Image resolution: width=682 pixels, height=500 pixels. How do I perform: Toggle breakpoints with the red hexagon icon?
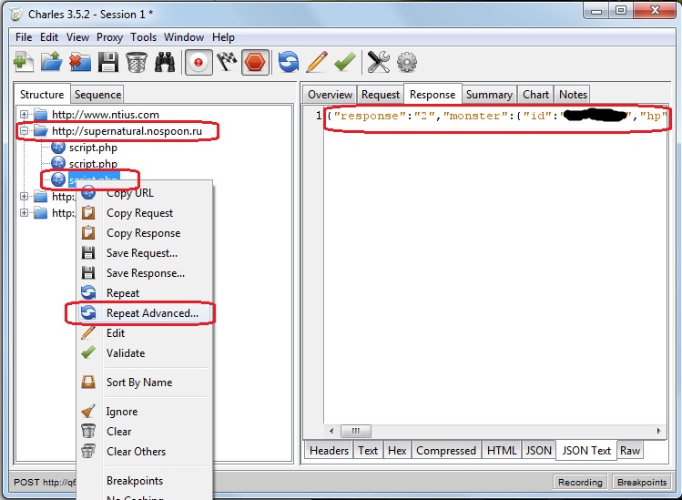pos(256,62)
